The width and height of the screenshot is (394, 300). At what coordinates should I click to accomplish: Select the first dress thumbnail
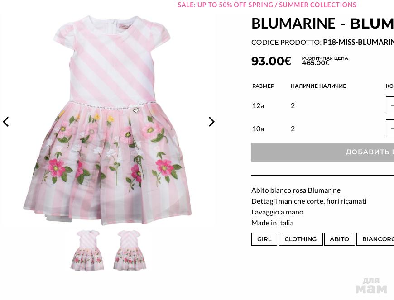coord(87,251)
